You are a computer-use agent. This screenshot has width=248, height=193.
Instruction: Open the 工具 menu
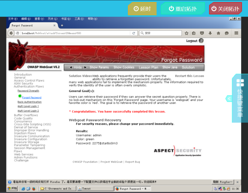(79, 19)
